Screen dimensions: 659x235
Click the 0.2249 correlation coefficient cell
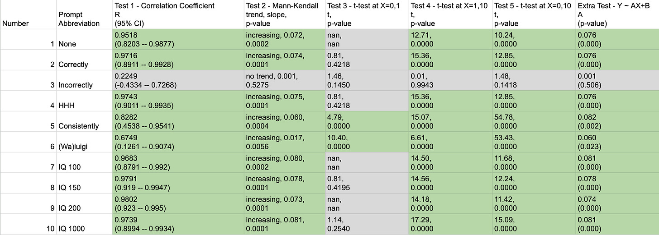pos(177,80)
